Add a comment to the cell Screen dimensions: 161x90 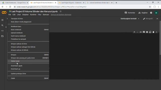144,32
